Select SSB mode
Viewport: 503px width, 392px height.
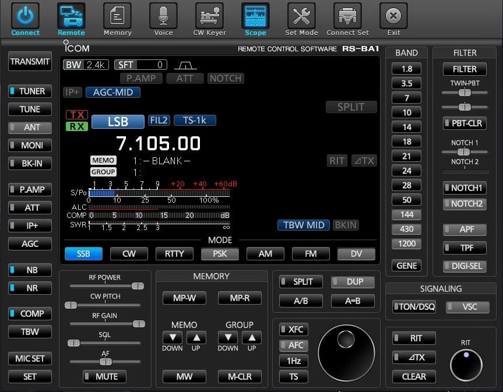(x=83, y=253)
